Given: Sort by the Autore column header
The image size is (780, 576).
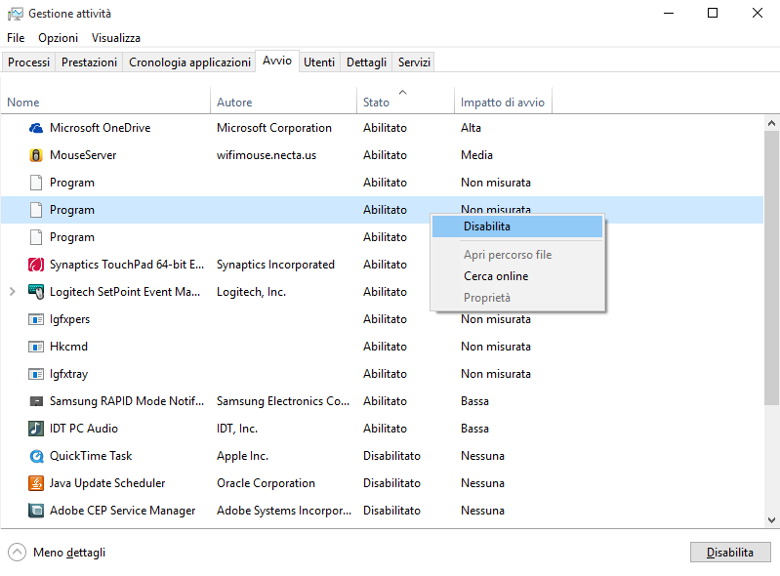Looking at the screenshot, I should click(x=283, y=102).
